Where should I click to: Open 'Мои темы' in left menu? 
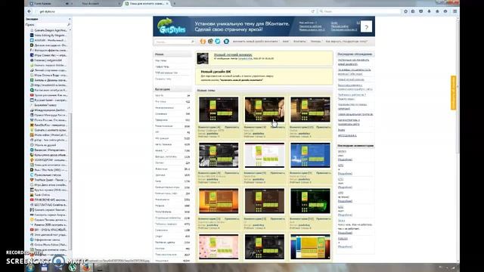click(x=161, y=60)
